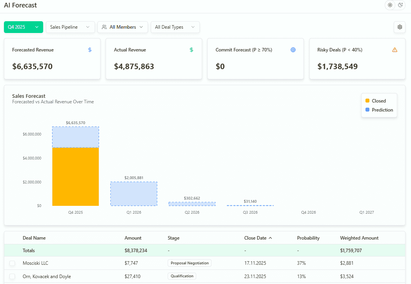Open the Q4 2025 period dropdown
The height and width of the screenshot is (284, 411).
tap(23, 27)
